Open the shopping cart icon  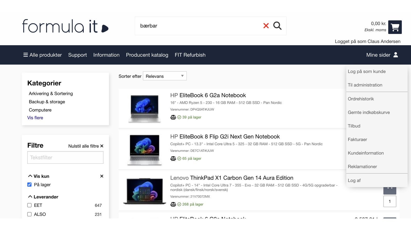click(395, 27)
